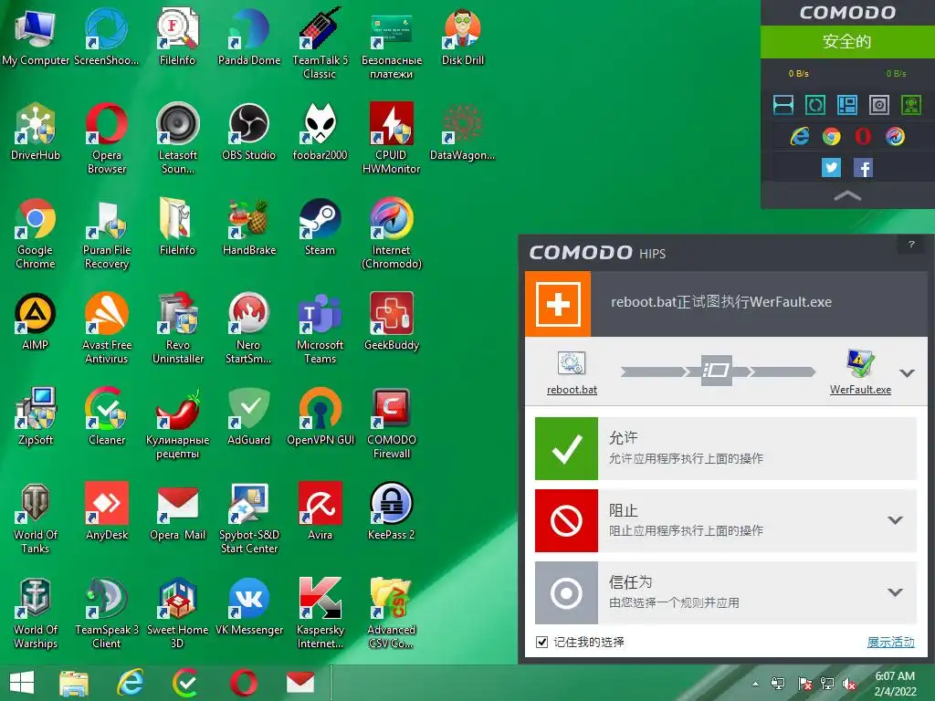Open Internet Explorer from the taskbar

point(130,683)
